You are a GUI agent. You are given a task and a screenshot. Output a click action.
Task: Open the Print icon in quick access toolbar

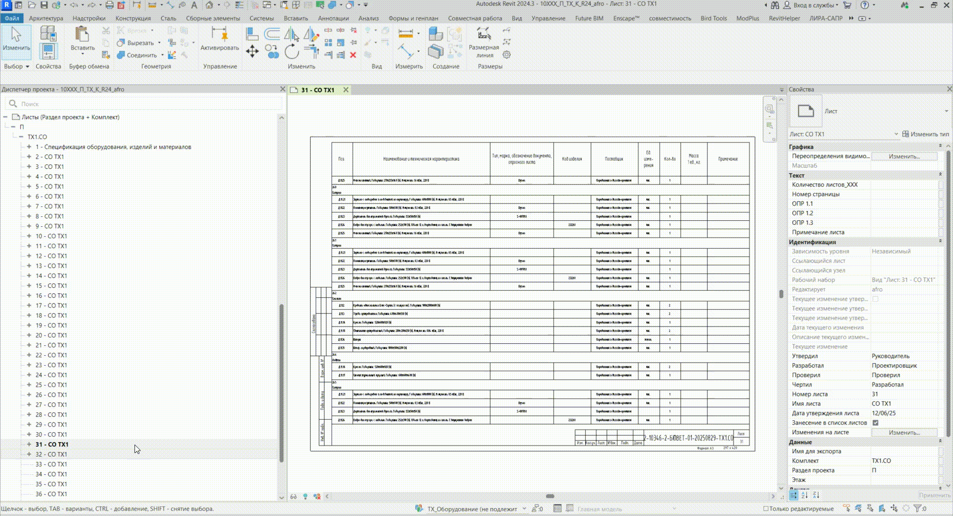click(x=109, y=5)
